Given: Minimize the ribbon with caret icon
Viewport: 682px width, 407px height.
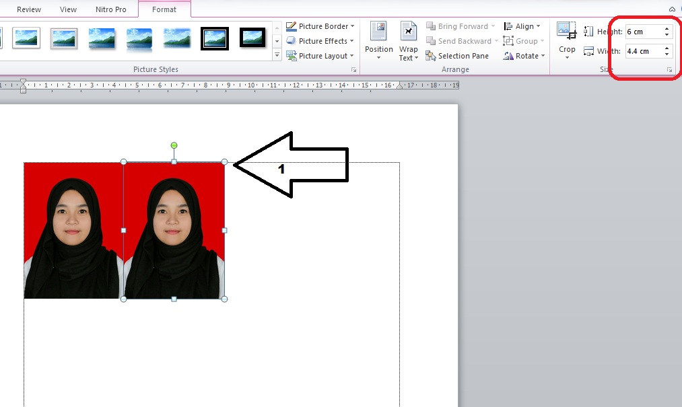Looking at the screenshot, I should [672, 9].
